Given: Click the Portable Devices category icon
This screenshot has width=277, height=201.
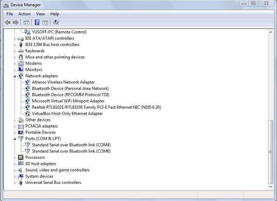Looking at the screenshot, I should tap(21, 132).
